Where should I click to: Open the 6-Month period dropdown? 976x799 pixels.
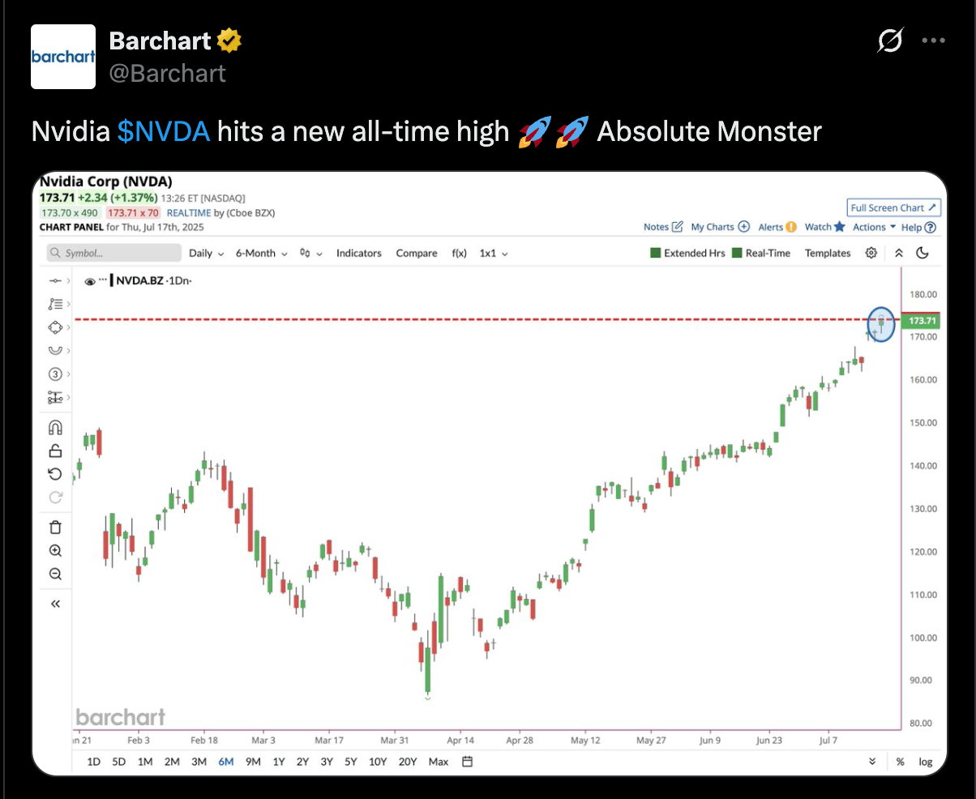tap(261, 253)
